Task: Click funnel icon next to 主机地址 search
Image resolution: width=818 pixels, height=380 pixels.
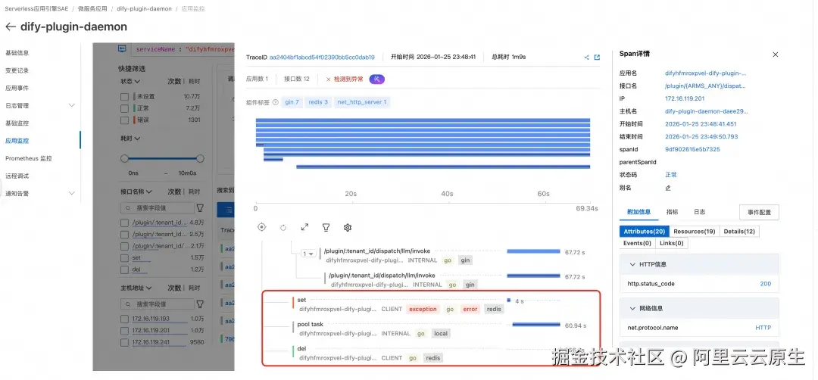Action: point(200,304)
